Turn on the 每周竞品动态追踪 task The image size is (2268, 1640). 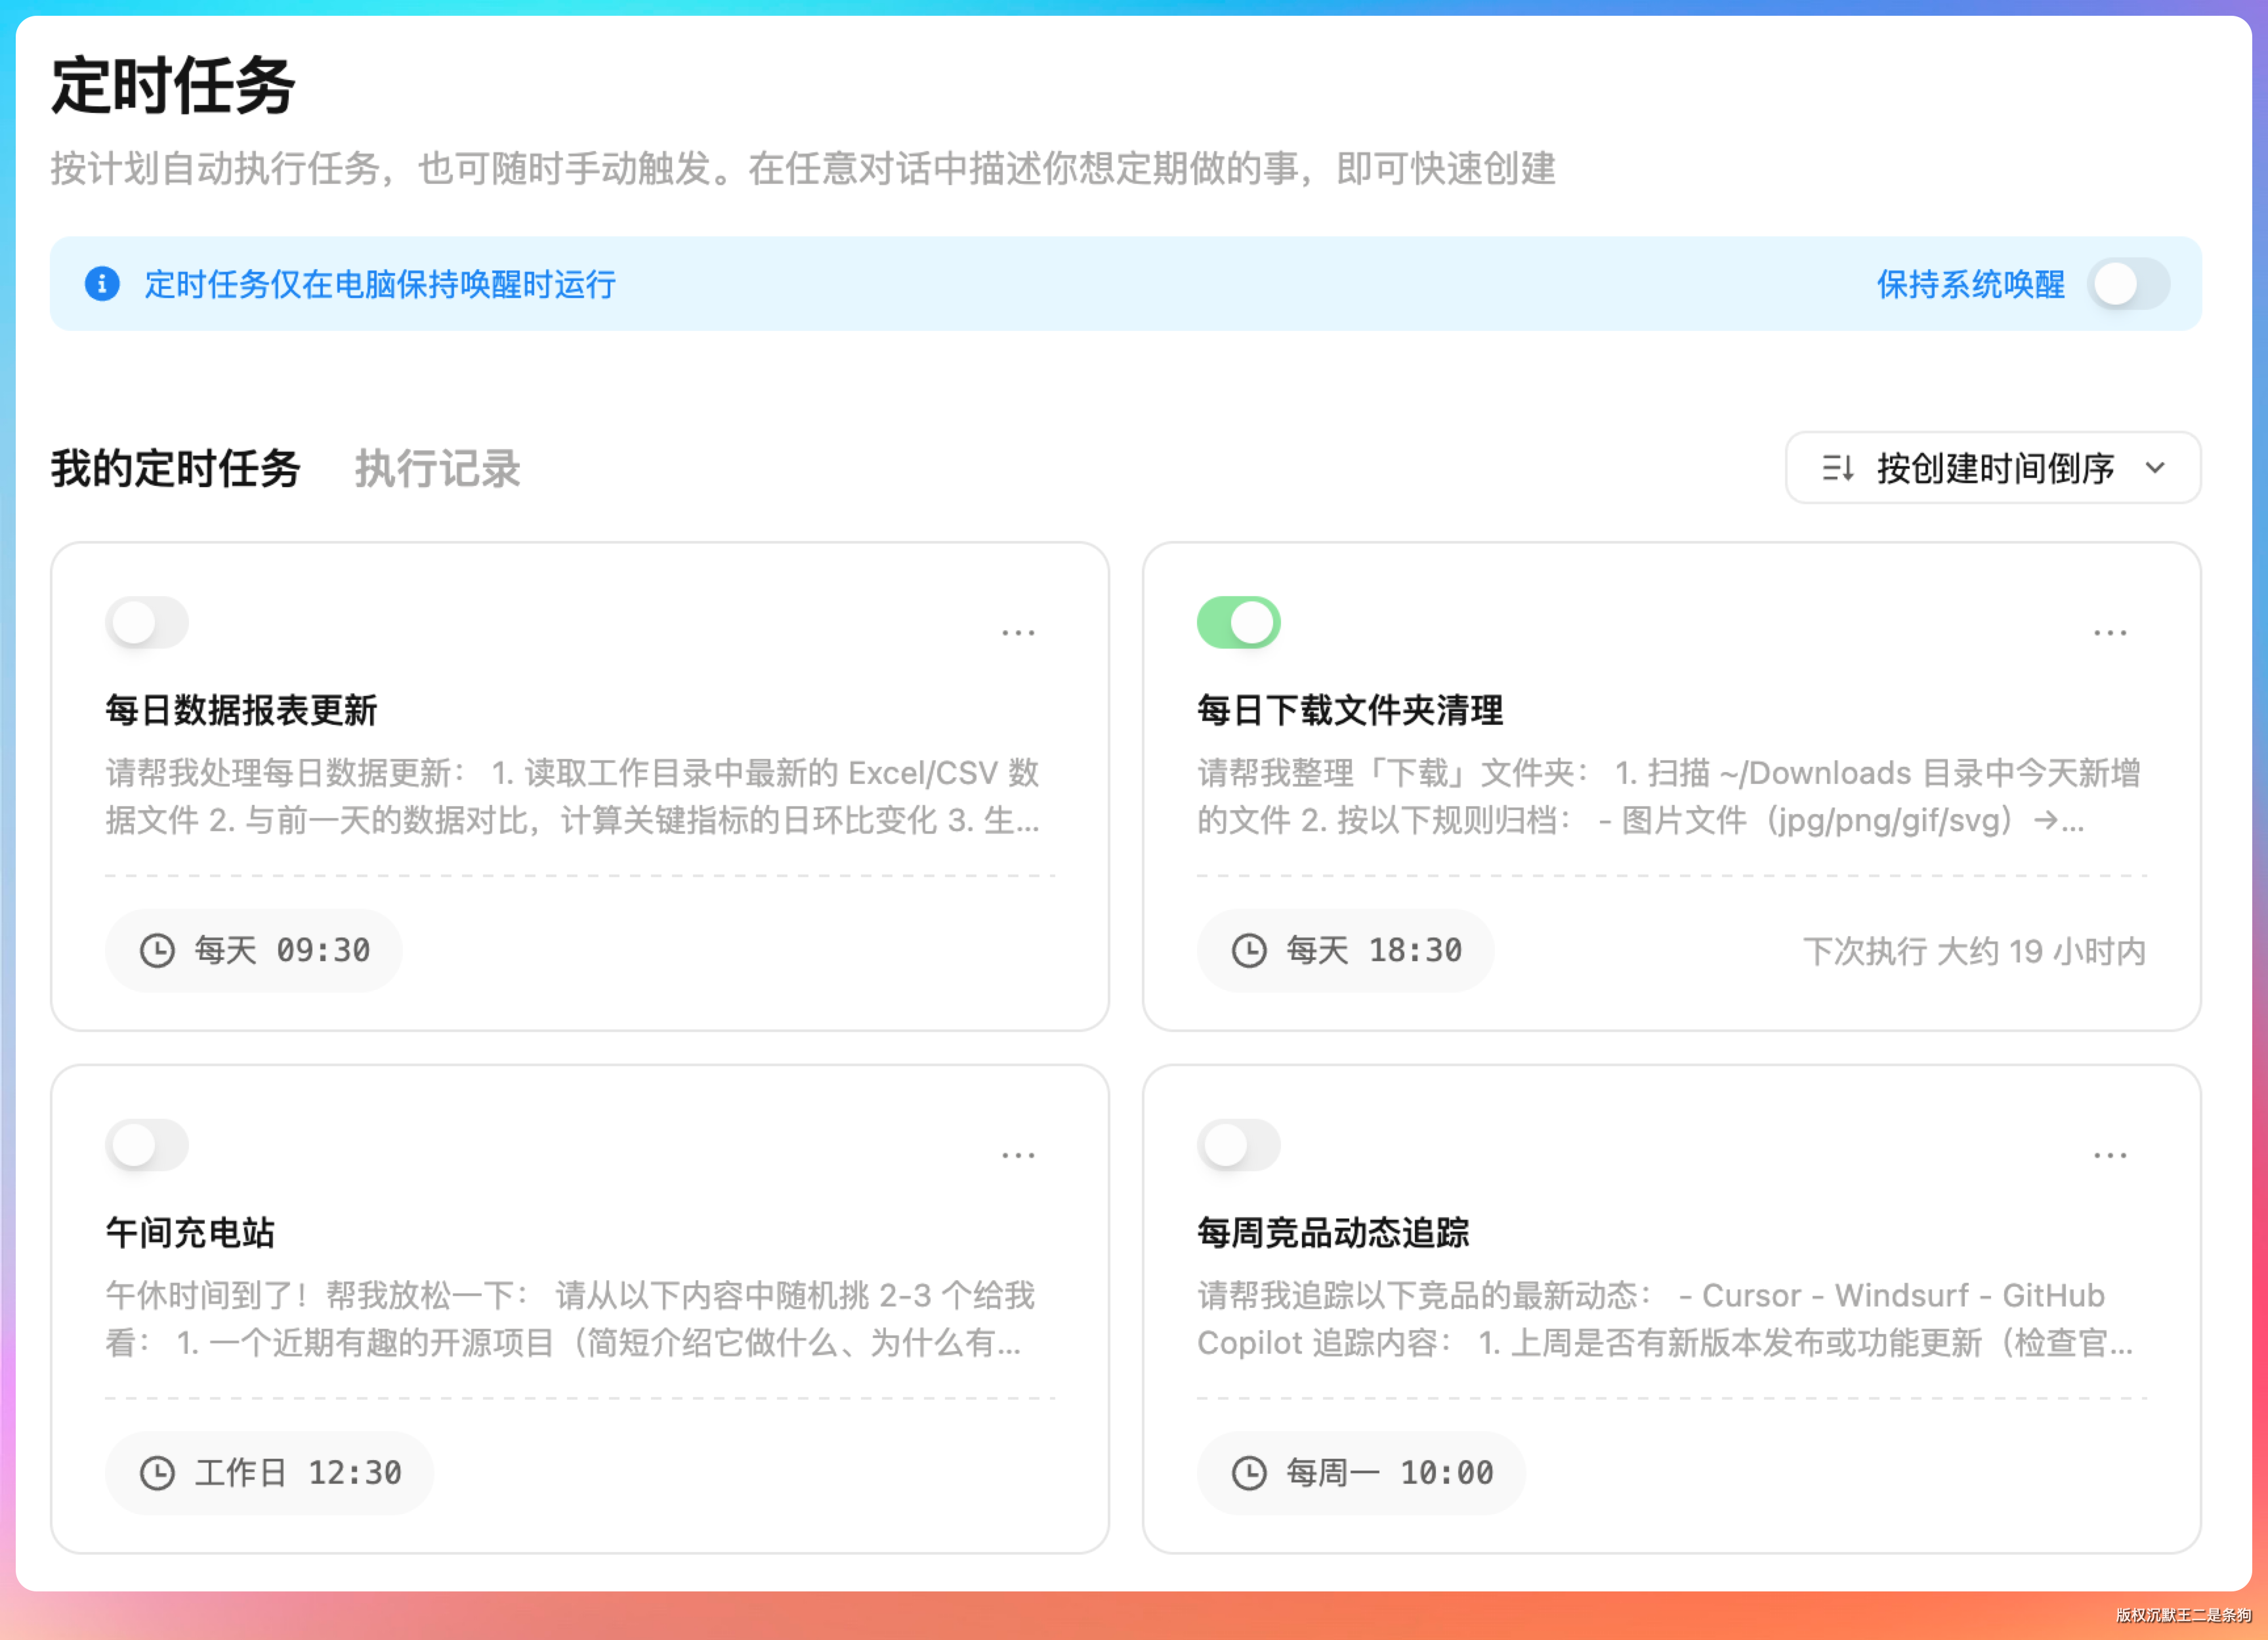pyautogui.click(x=1239, y=1145)
